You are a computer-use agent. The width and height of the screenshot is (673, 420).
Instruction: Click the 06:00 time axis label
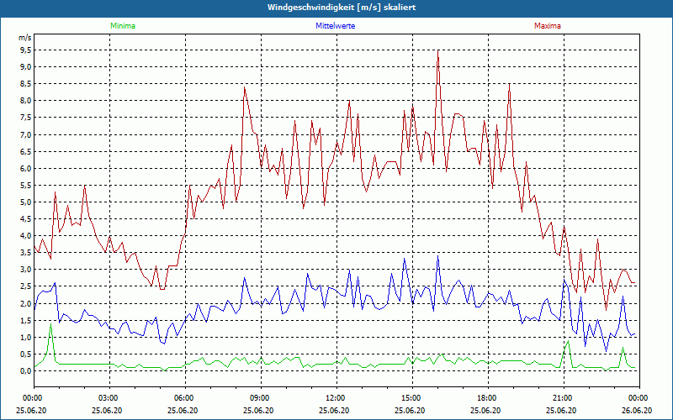click(185, 398)
